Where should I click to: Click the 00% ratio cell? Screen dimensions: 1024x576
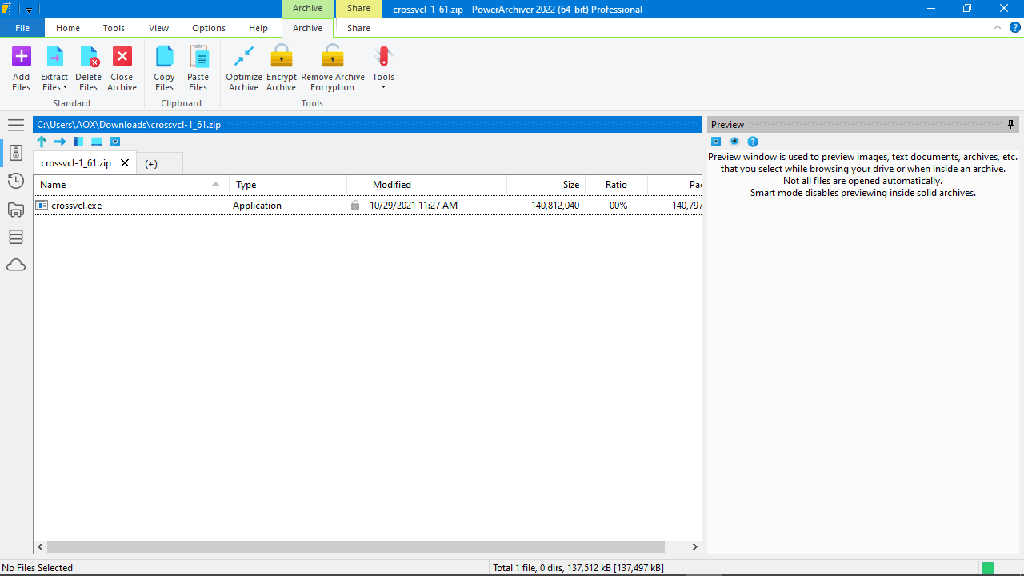618,206
